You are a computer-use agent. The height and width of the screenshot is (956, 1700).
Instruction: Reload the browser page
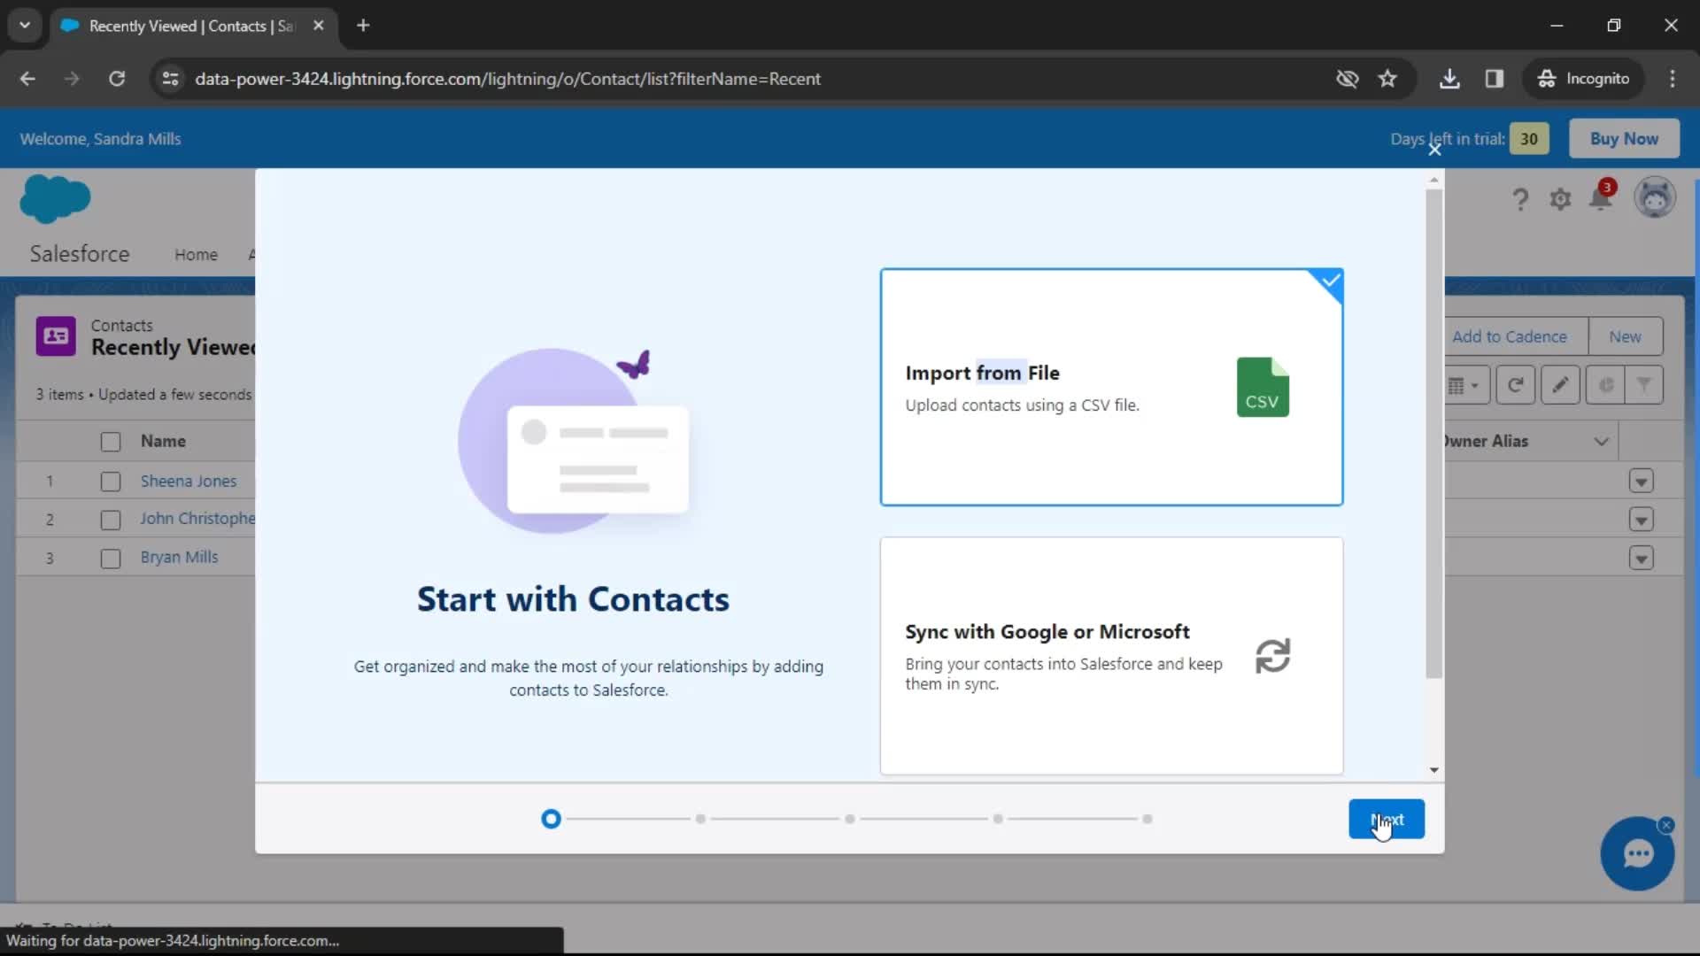tap(117, 79)
